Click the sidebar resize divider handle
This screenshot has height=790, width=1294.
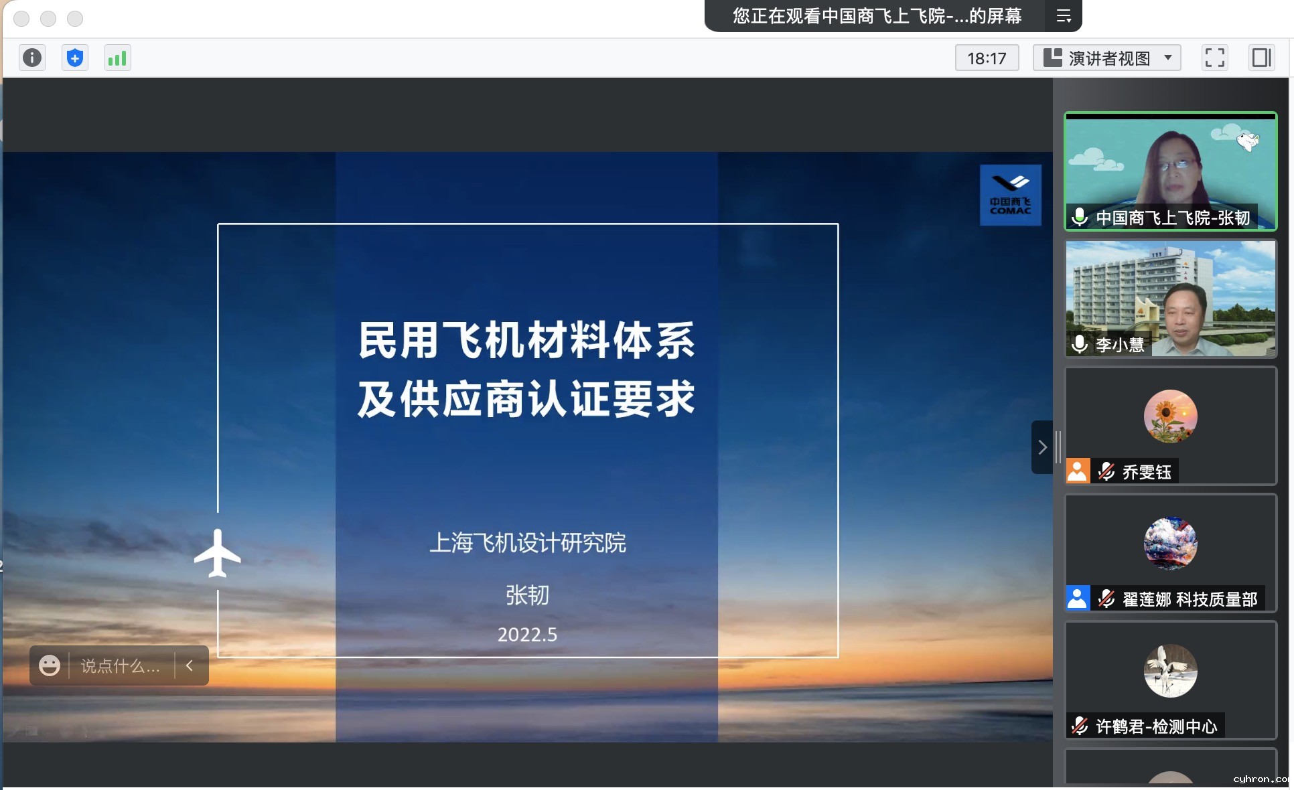click(1058, 447)
